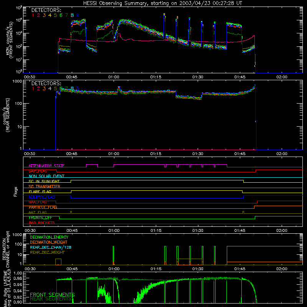Select dark green detector 7 in front legend
This screenshot has height=307, width=307.
pos(66,15)
